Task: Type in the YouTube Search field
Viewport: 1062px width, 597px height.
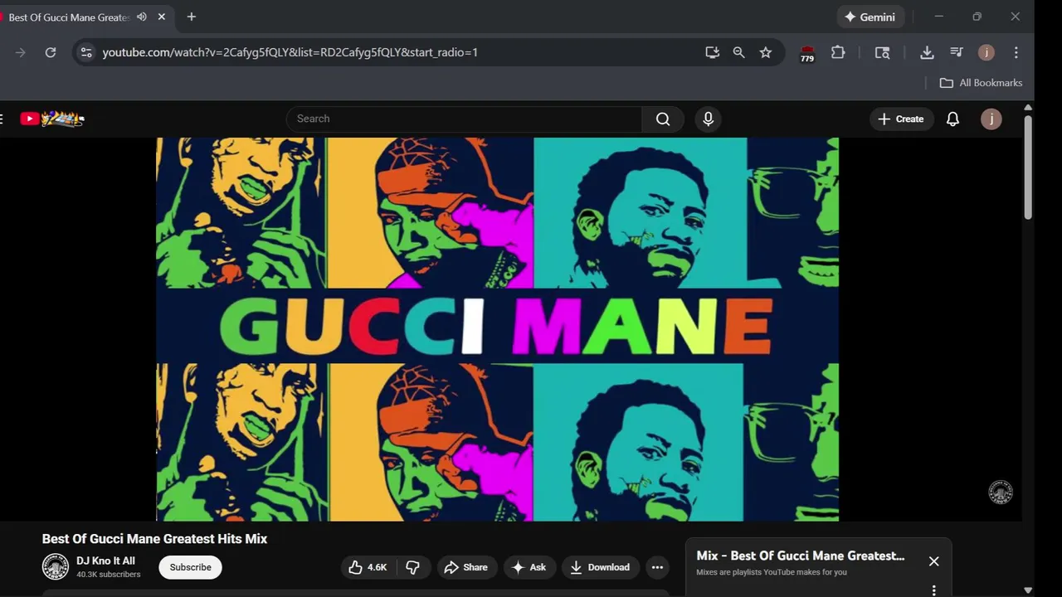Action: pos(465,119)
